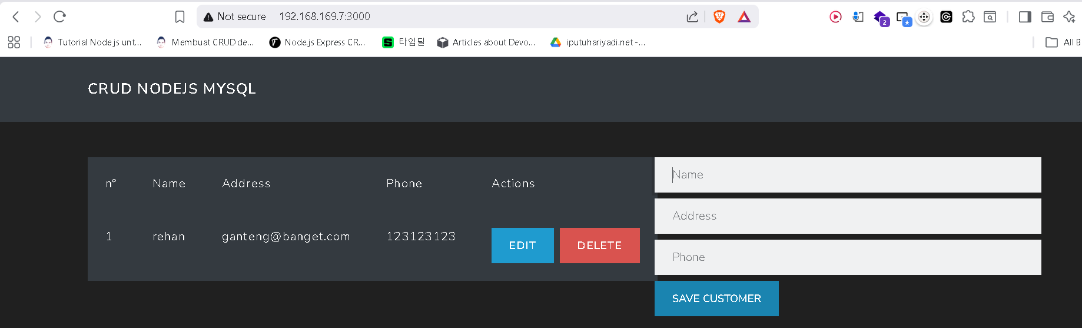Focus the Address input field
Viewport: 1082px width, 328px height.
tap(847, 216)
